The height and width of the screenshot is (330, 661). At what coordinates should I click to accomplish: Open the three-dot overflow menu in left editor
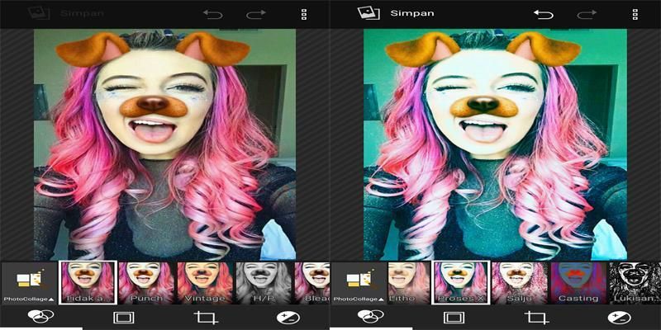pyautogui.click(x=304, y=14)
